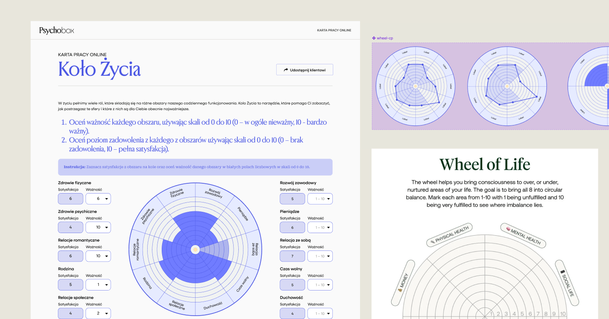The image size is (609, 319).
Task: Open Ważność dropdown for Rodzina
Action: [x=98, y=285]
